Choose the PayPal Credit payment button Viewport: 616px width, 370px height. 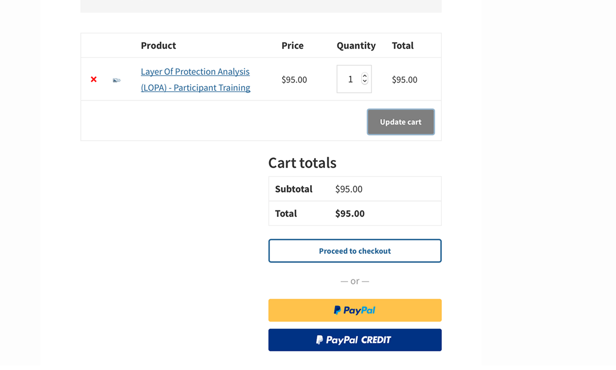[x=355, y=340]
